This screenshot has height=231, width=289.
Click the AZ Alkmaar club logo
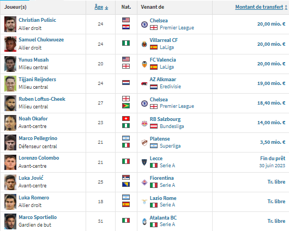tap(144, 84)
